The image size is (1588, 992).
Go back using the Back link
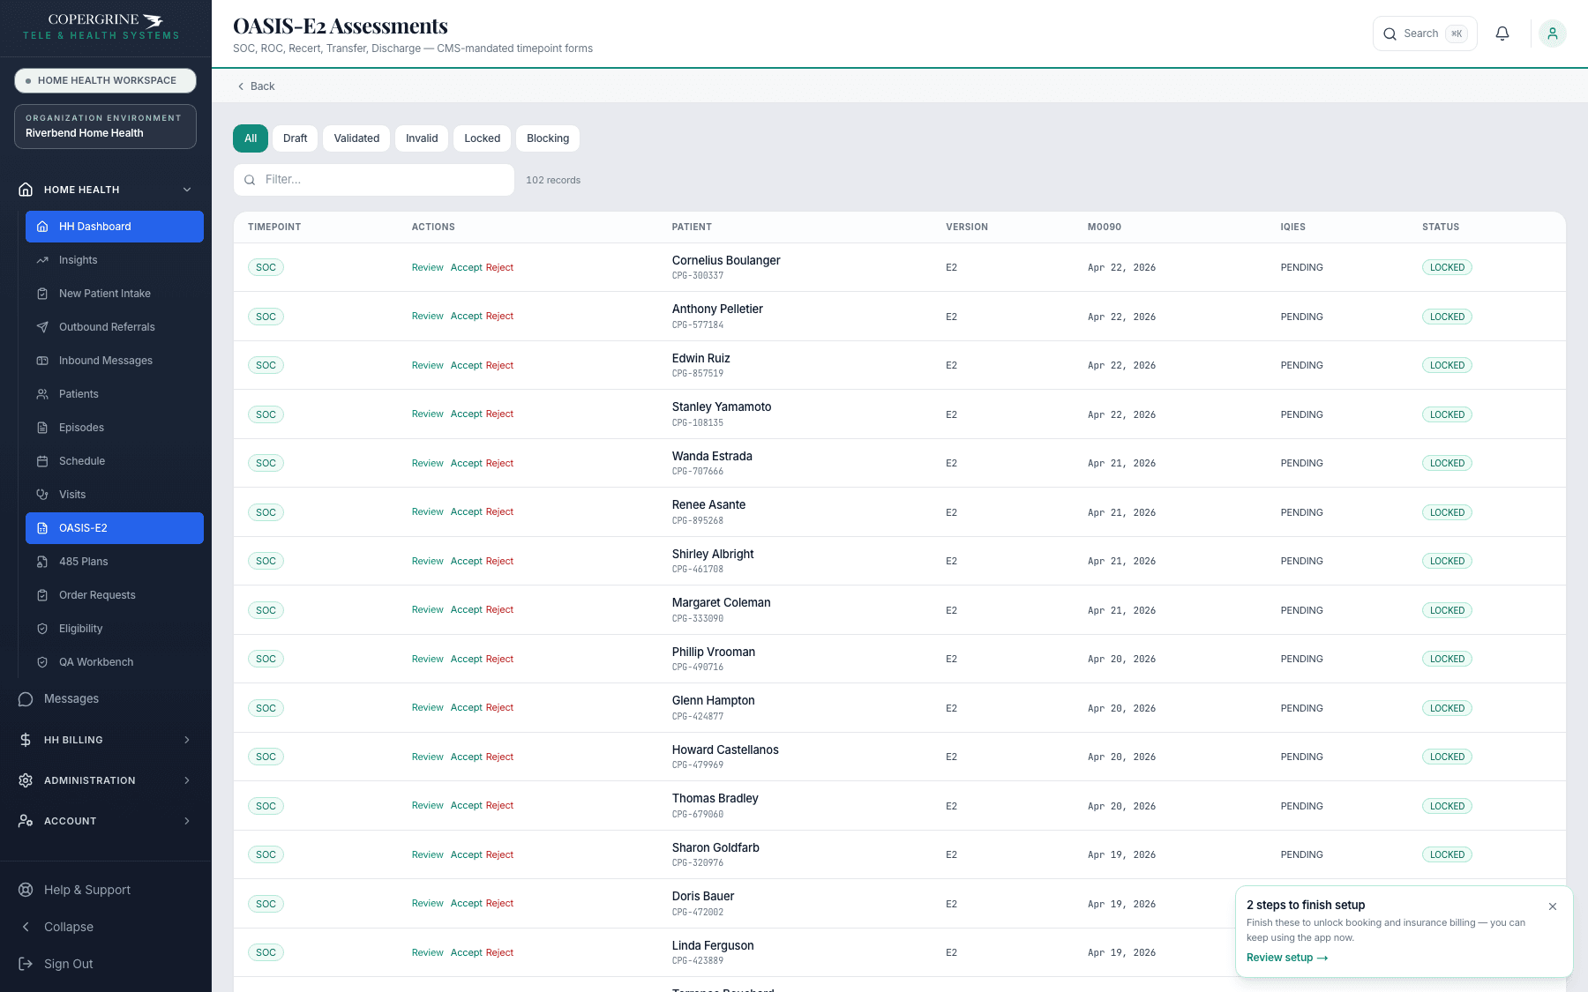point(257,86)
